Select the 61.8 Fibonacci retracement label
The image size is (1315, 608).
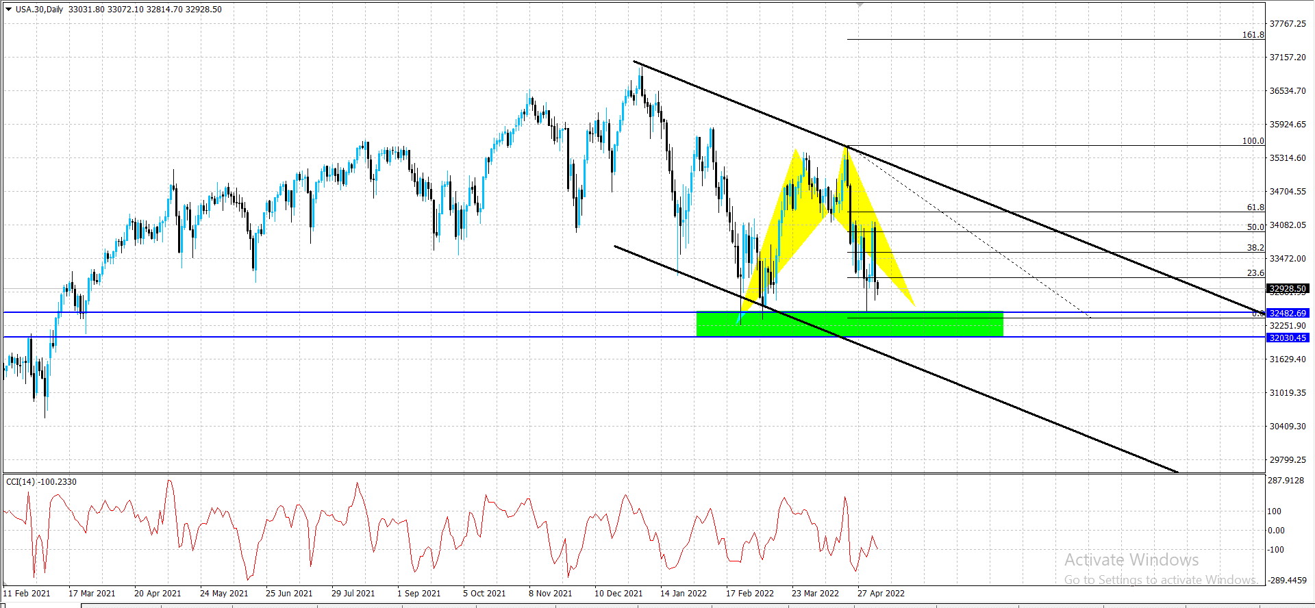1255,207
